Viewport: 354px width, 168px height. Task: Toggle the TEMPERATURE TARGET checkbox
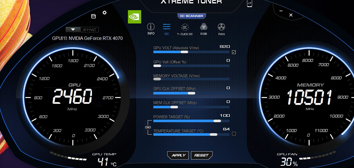(234, 133)
